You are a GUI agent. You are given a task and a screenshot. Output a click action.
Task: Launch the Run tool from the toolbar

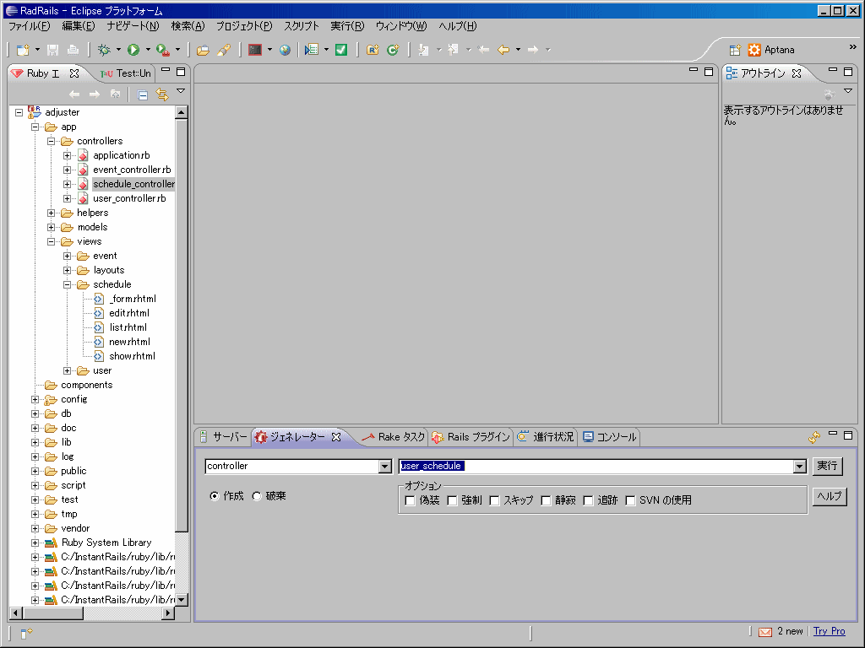(x=133, y=50)
